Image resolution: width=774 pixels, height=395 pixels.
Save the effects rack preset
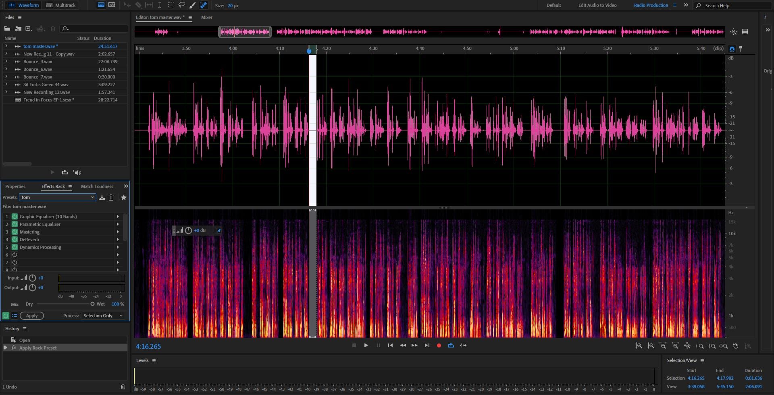[102, 197]
